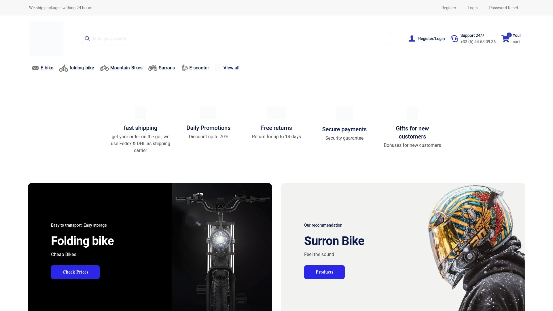Open the Surrons menu item
This screenshot has width=553, height=311.
[166, 68]
